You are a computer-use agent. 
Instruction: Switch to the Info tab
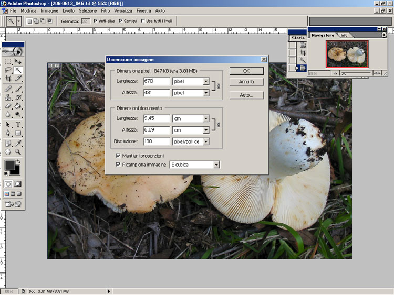click(344, 35)
